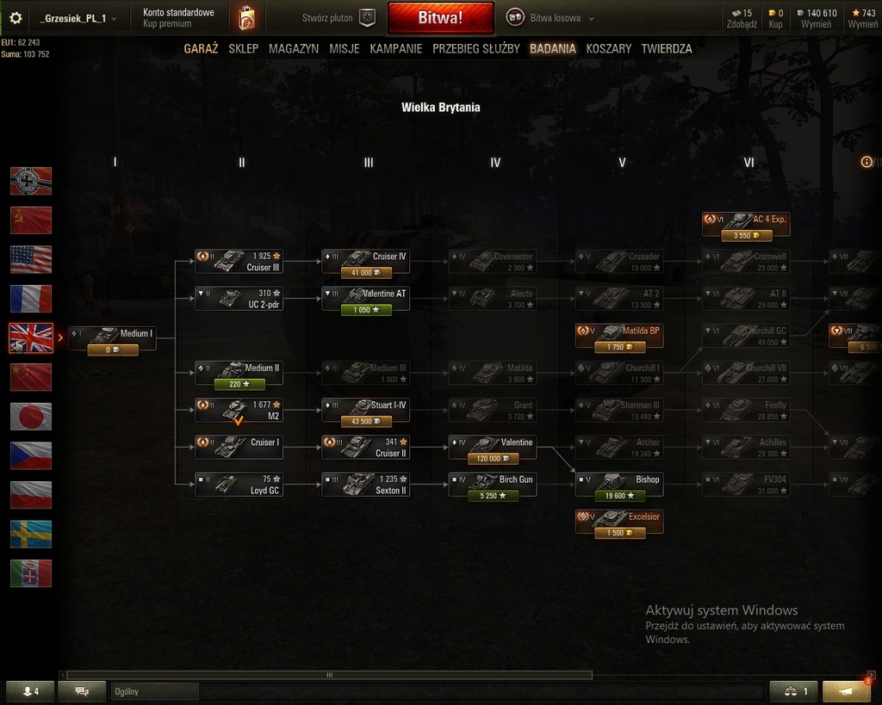Image resolution: width=882 pixels, height=705 pixels.
Task: Open the KOSZARY tab
Action: [x=609, y=49]
